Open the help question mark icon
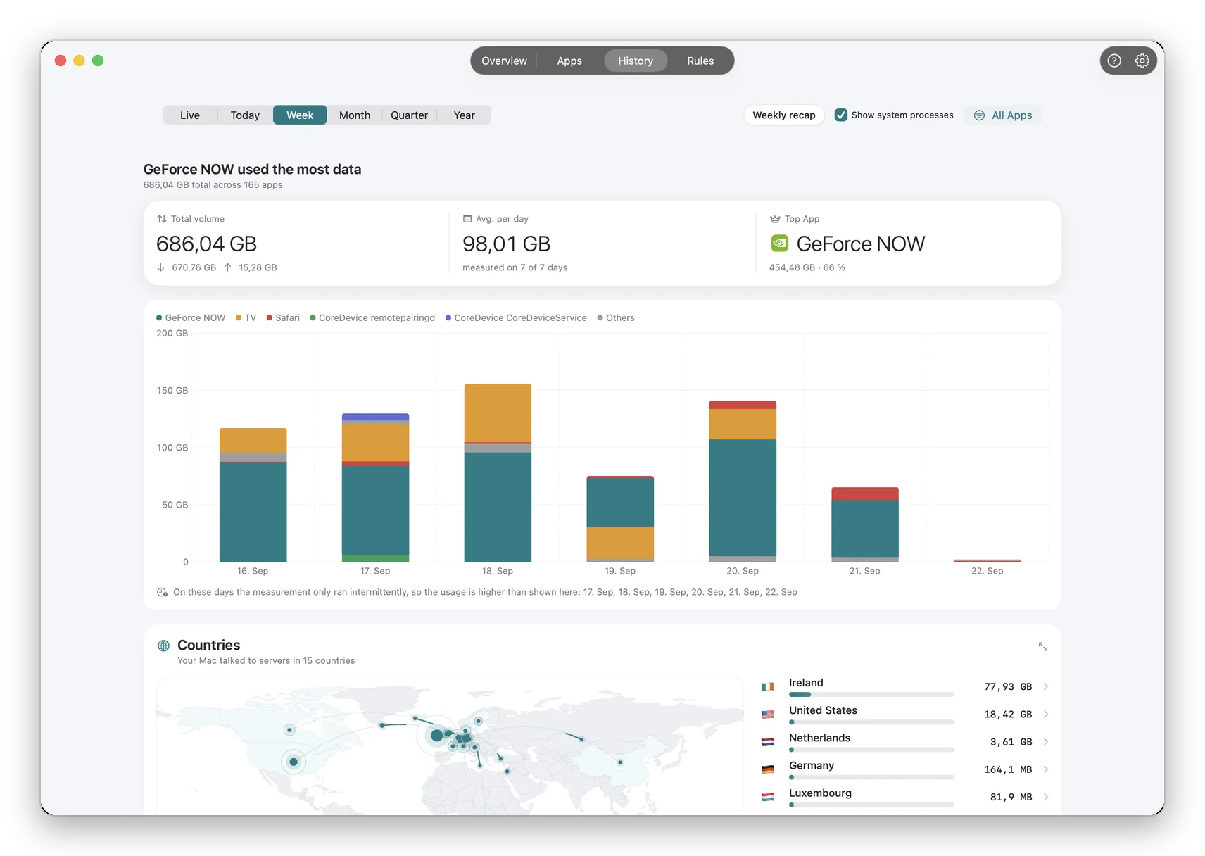Image resolution: width=1205 pixels, height=856 pixels. point(1114,61)
